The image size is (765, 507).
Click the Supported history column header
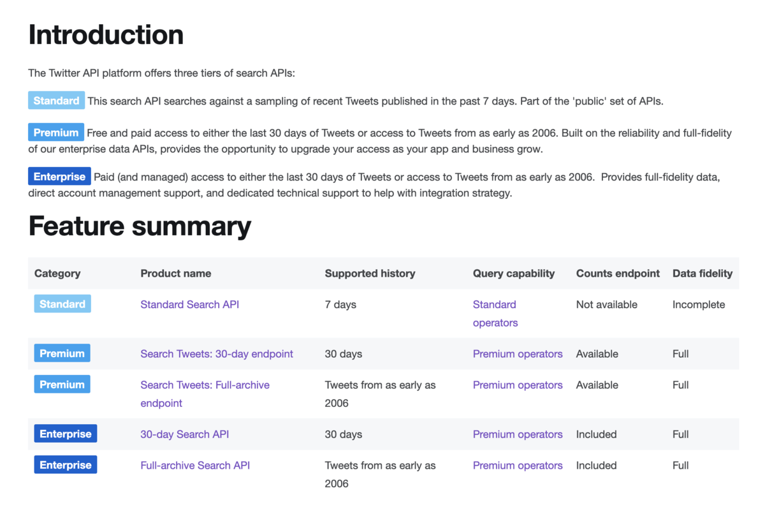click(x=370, y=273)
